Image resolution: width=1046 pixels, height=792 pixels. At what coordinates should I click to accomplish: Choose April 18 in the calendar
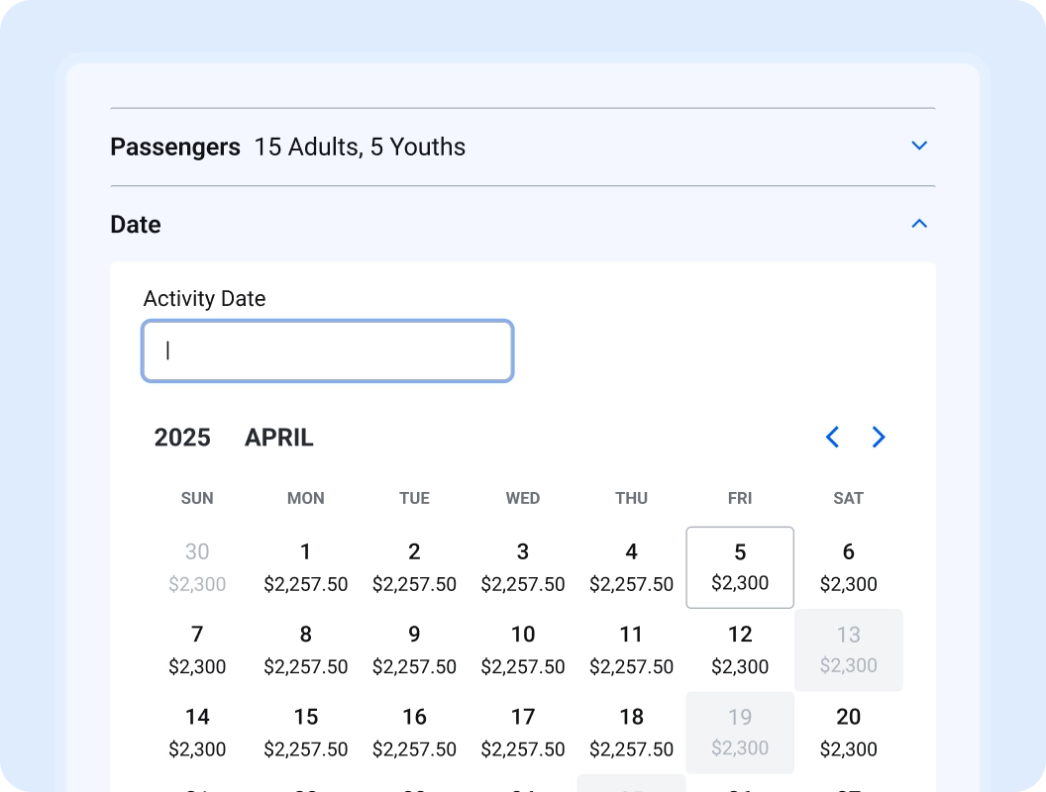[631, 732]
